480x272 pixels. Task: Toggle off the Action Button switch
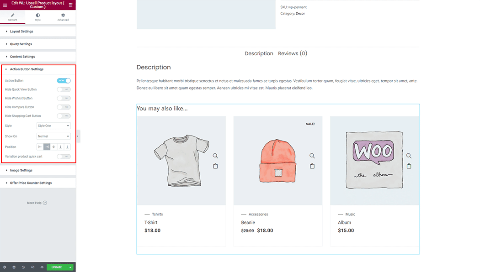point(64,80)
